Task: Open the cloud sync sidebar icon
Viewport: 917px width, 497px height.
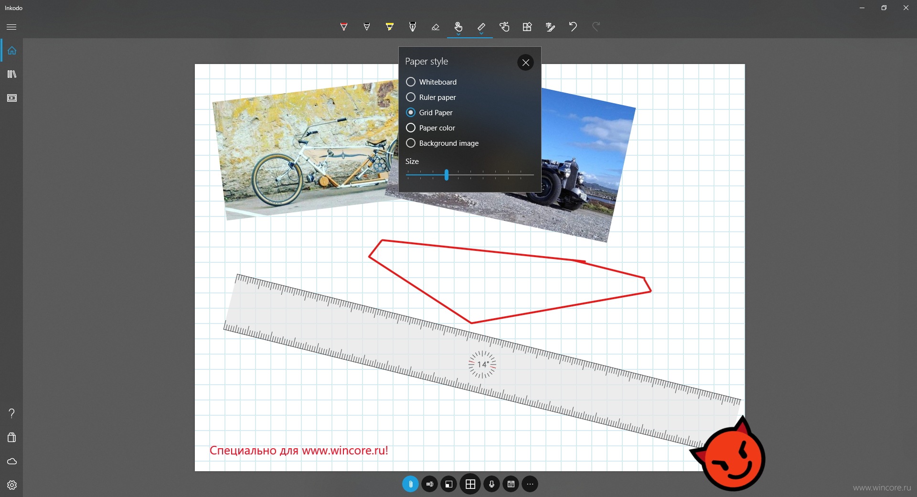Action: point(12,461)
